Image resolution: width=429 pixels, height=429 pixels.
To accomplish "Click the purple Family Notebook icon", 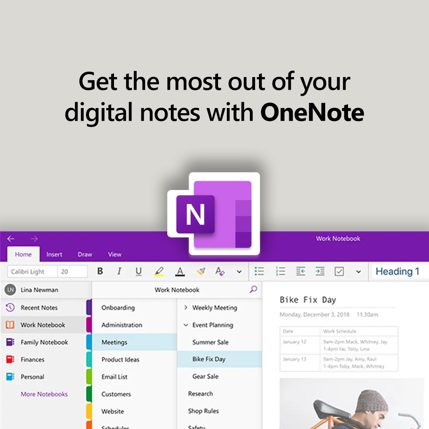I will tap(10, 342).
